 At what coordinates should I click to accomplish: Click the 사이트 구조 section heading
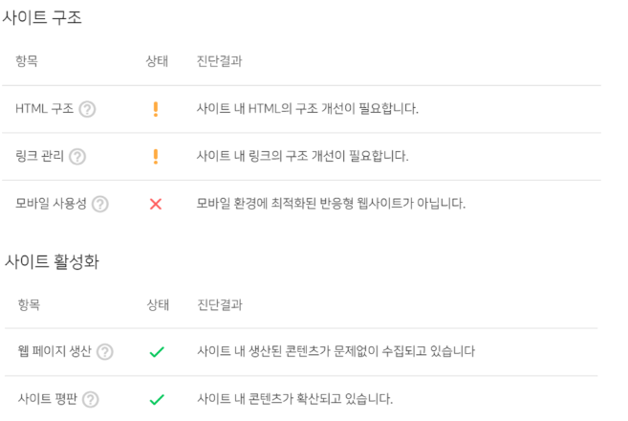coord(42,17)
